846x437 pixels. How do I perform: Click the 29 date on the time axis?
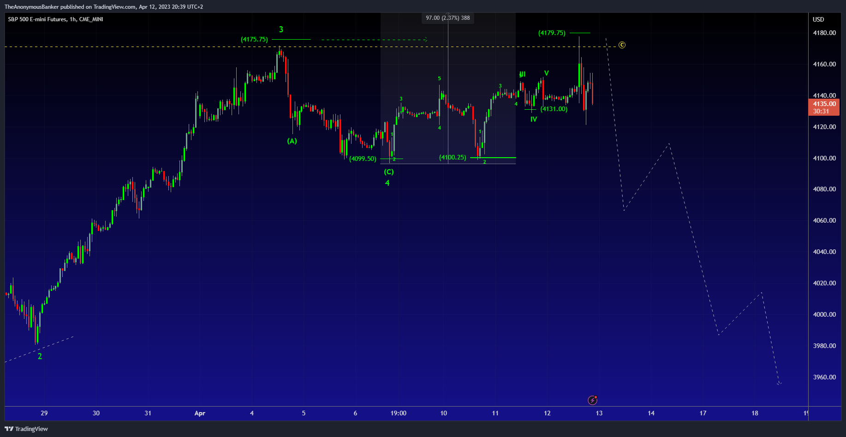(44, 413)
